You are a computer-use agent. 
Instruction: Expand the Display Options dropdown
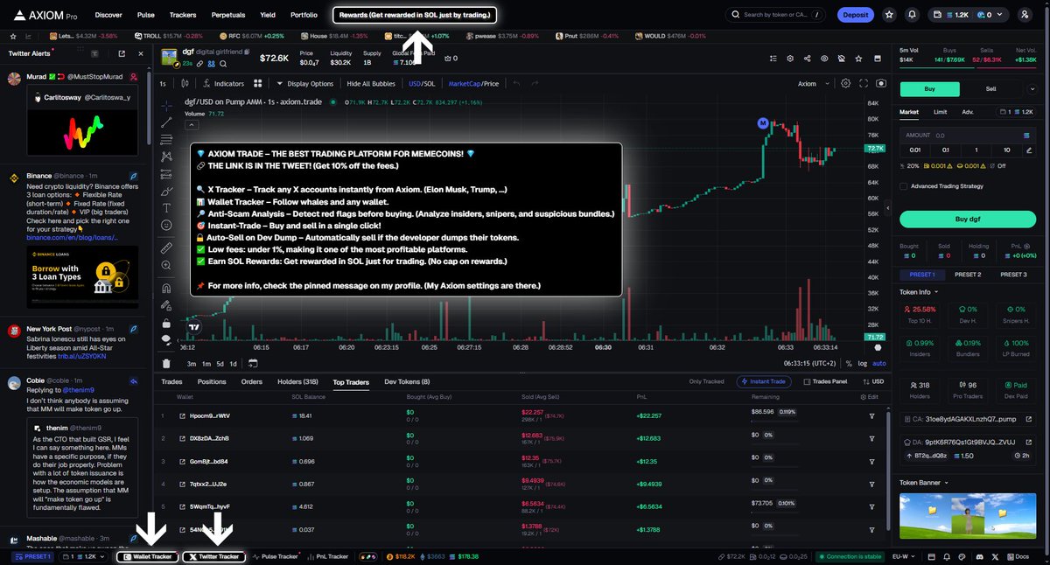(x=305, y=84)
